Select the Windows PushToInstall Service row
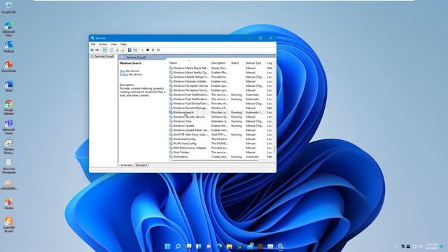Viewport: 448px width, 252px height. click(220, 104)
